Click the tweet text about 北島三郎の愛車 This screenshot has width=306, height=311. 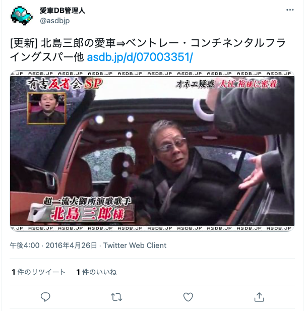(x=148, y=50)
